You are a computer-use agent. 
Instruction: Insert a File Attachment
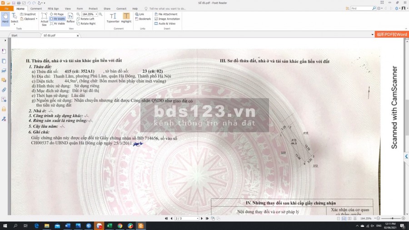[166, 15]
